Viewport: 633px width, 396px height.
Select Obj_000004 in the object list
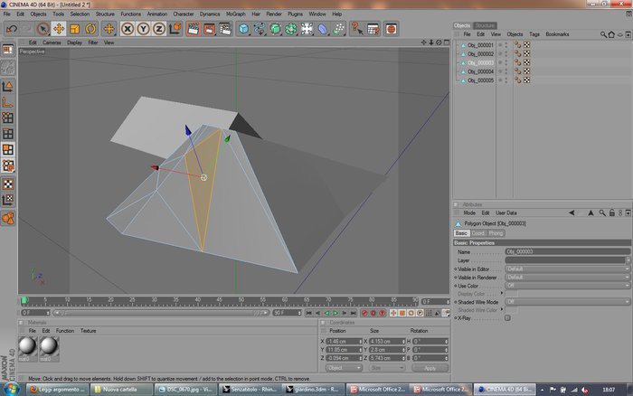click(480, 71)
